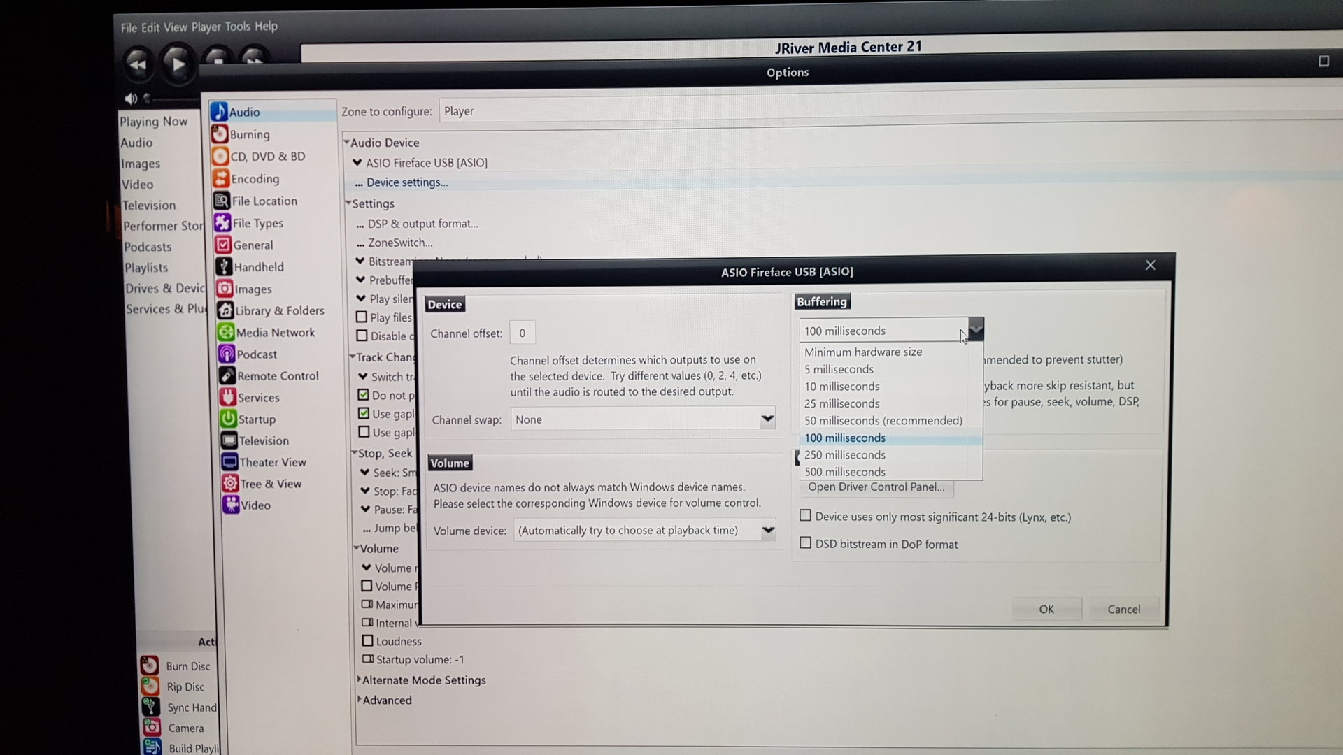Image resolution: width=1343 pixels, height=755 pixels.
Task: Open the Player menu
Action: (x=206, y=27)
